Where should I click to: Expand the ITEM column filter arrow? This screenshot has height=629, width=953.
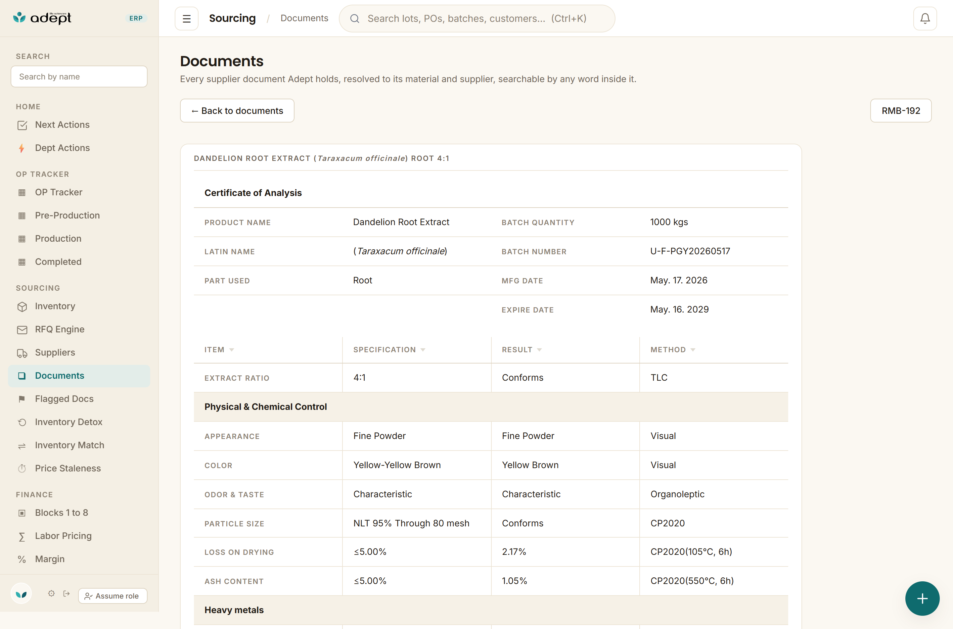[231, 350]
